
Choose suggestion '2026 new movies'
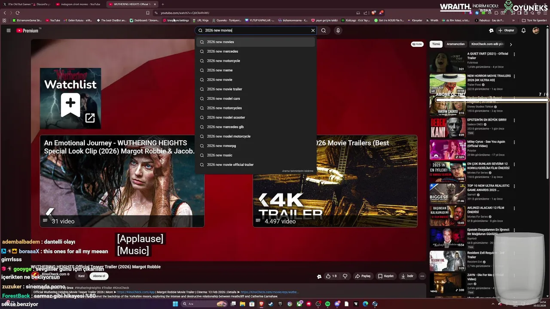click(256, 42)
